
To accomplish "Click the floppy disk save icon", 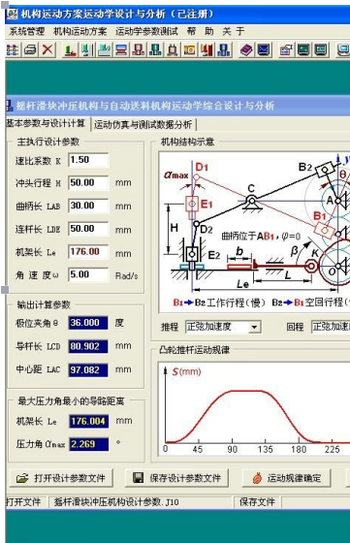I will pos(138,478).
